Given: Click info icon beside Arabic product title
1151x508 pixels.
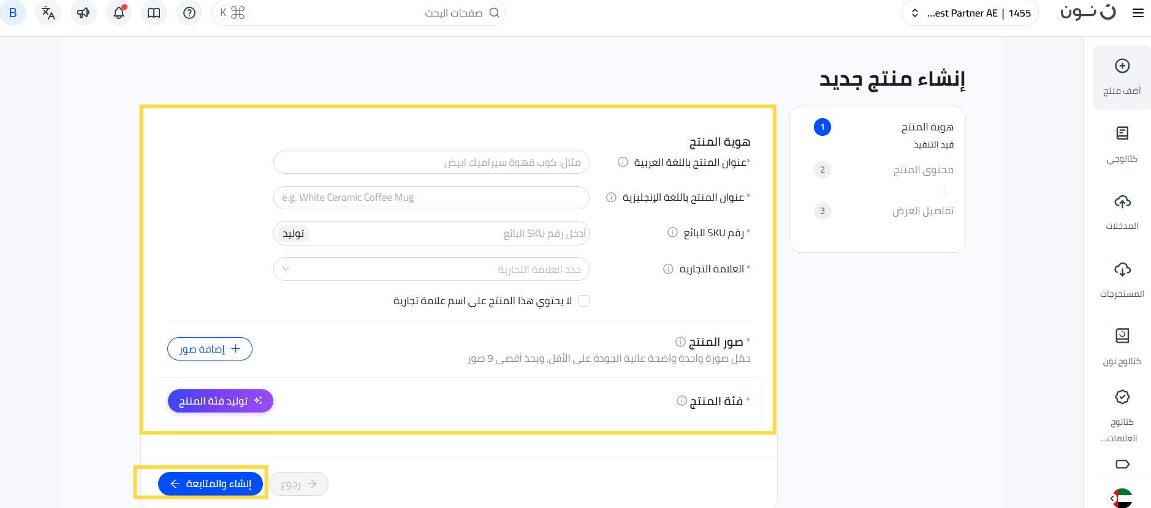Looking at the screenshot, I should 623,162.
